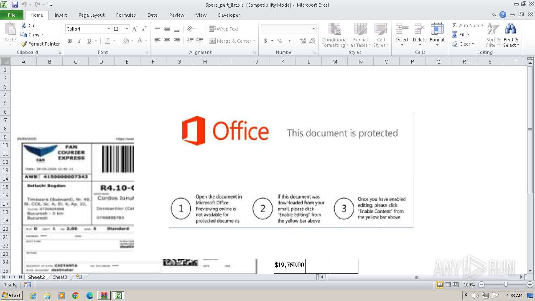Switch to Formulas tab
This screenshot has width=535, height=301.
coord(126,15)
